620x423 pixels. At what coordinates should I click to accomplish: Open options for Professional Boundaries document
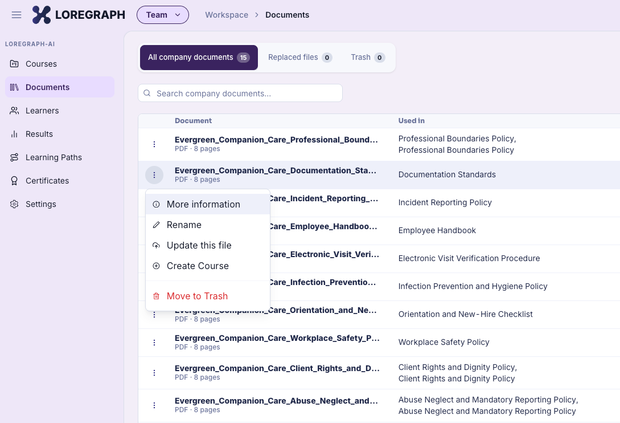[x=154, y=144]
